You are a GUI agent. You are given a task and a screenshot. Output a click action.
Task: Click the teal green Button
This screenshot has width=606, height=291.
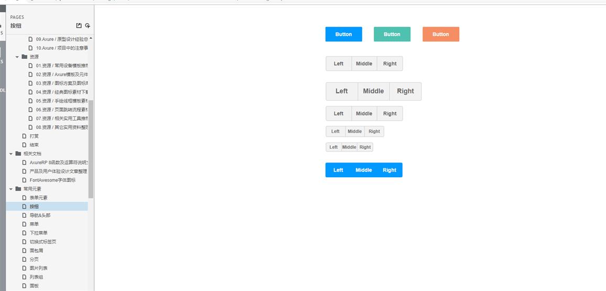click(392, 34)
